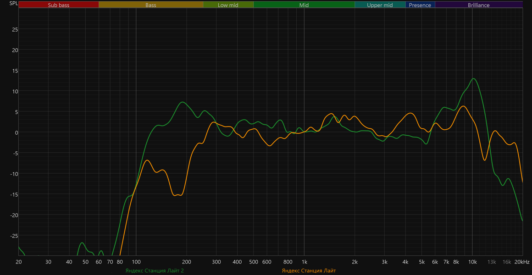
Task: Click the 500 Hz frequency axis label
Action: tap(254, 262)
